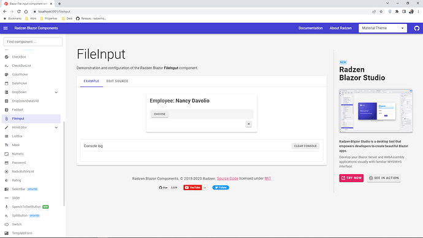
Task: Expand the HtmlEditor sidebar chevron
Action: [56, 128]
